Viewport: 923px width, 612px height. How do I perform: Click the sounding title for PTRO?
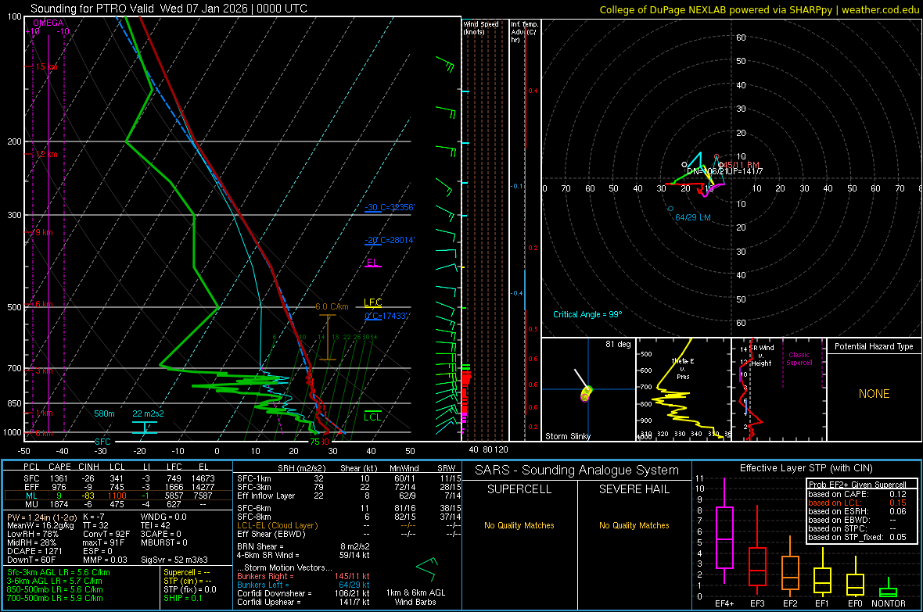click(x=168, y=9)
